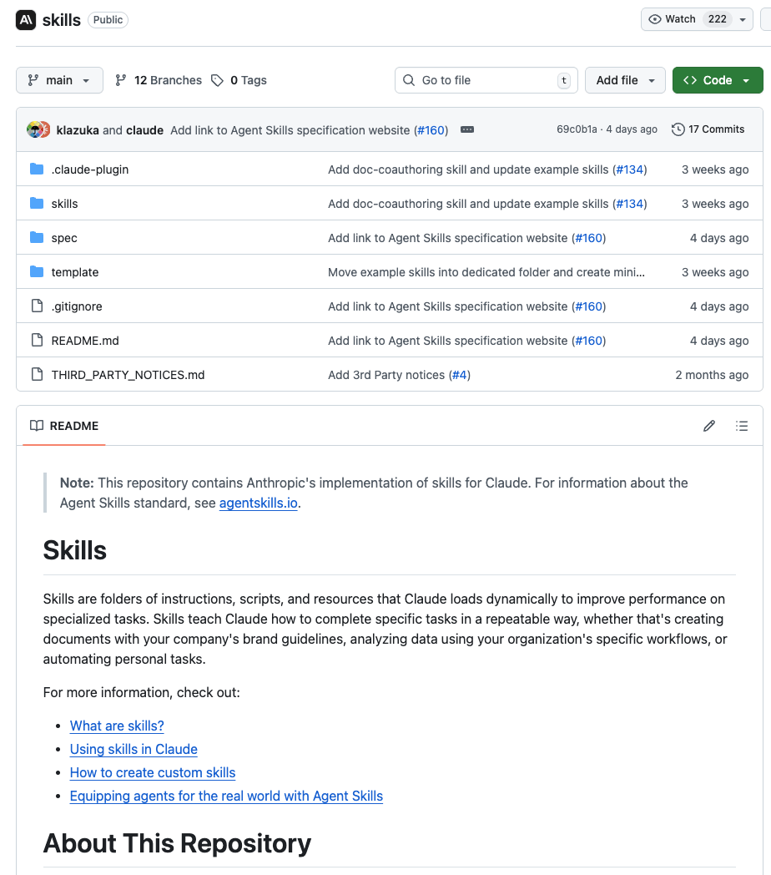Screen dimensions: 771x875
Task: Open commit hash 69c0b1a
Action: (577, 129)
